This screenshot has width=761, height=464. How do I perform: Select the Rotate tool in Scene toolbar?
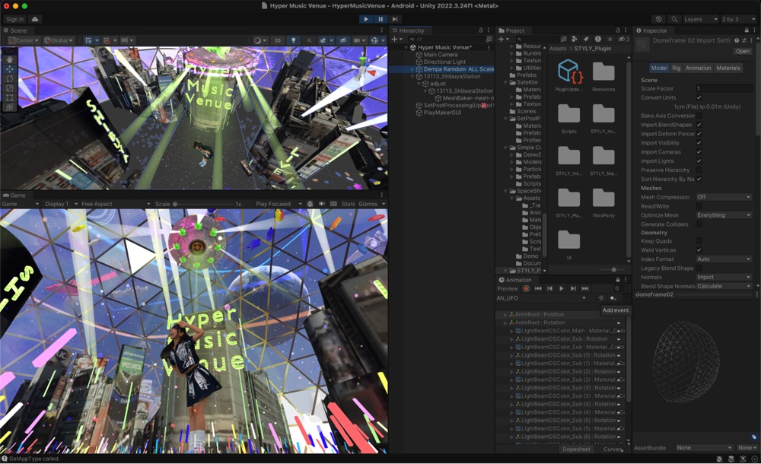tap(9, 78)
